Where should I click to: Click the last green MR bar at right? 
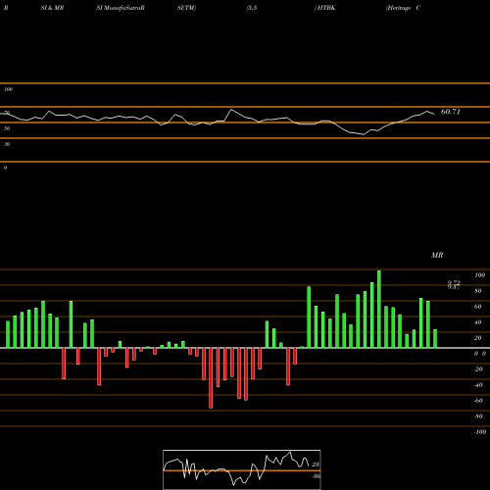[x=435, y=339]
